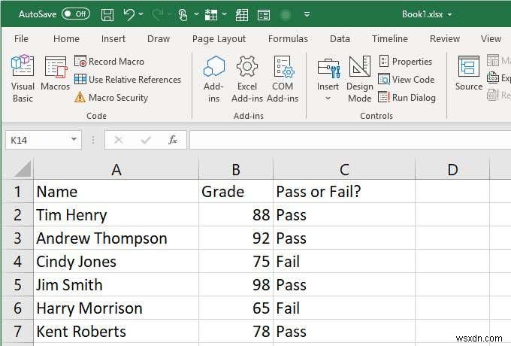Screen dimensions: 511x346
Task: Click the Save icon in title bar
Action: click(107, 15)
